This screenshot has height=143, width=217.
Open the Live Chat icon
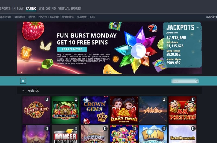pos(216,17)
